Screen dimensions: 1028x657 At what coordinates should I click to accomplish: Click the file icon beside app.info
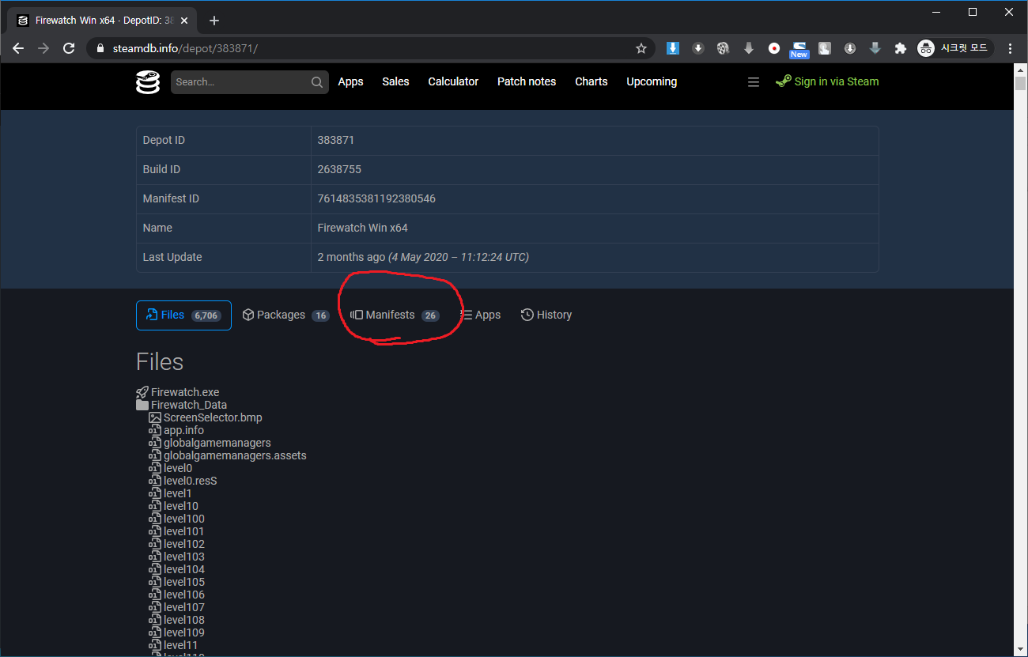[x=155, y=430]
